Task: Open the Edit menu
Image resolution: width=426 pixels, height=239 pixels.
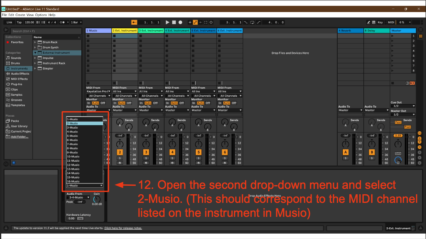Action: tap(11, 15)
